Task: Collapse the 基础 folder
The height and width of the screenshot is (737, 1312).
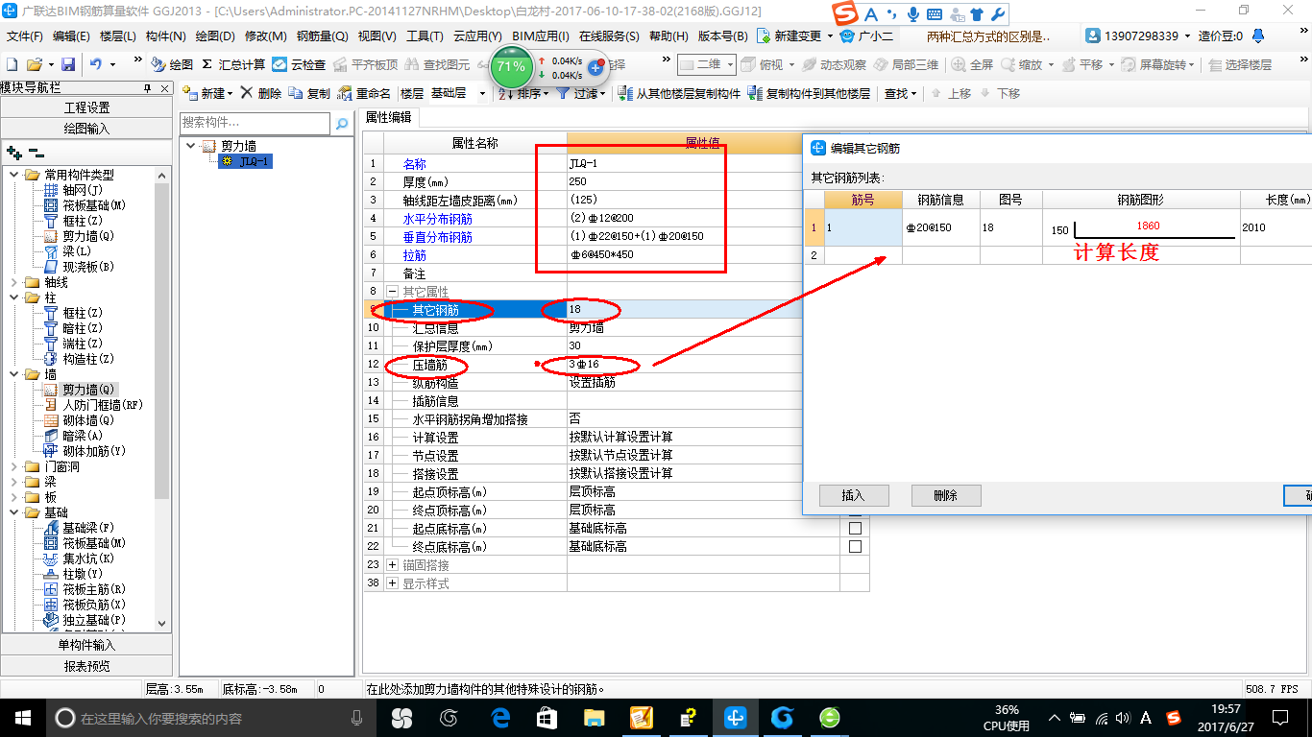Action: point(13,512)
